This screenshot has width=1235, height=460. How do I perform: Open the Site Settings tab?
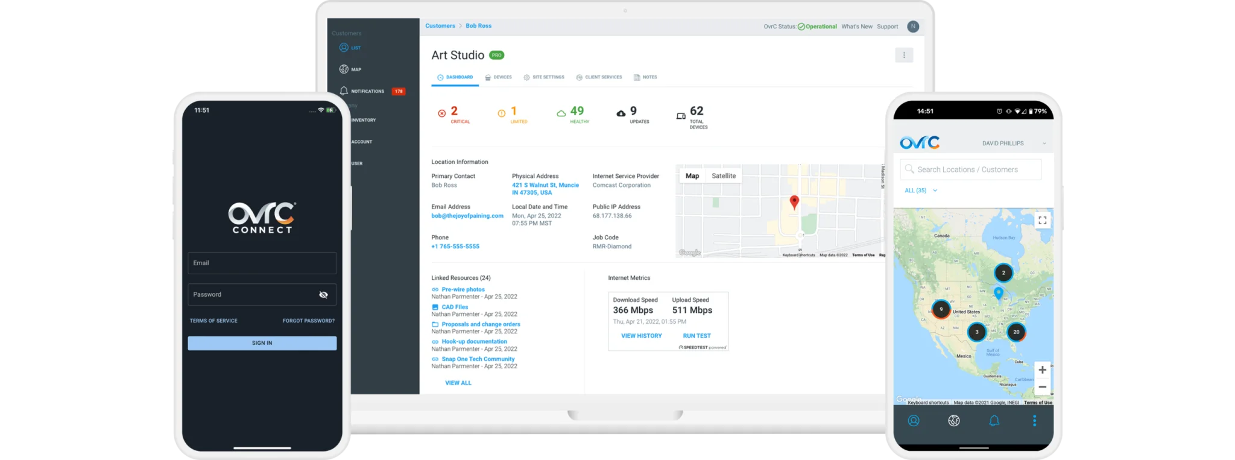tap(544, 77)
